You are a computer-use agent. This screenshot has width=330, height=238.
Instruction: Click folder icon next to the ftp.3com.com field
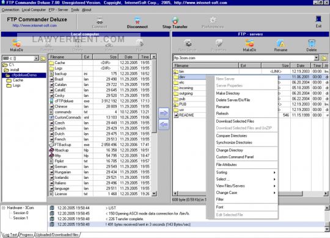coord(324,58)
